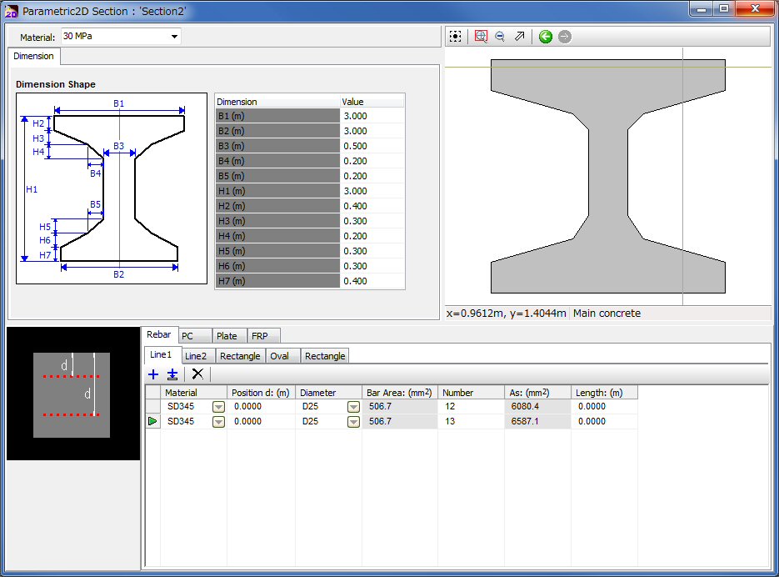Click the fit-to-view icon in preview toolbar
Viewport: 779px width, 577px height.
(456, 37)
